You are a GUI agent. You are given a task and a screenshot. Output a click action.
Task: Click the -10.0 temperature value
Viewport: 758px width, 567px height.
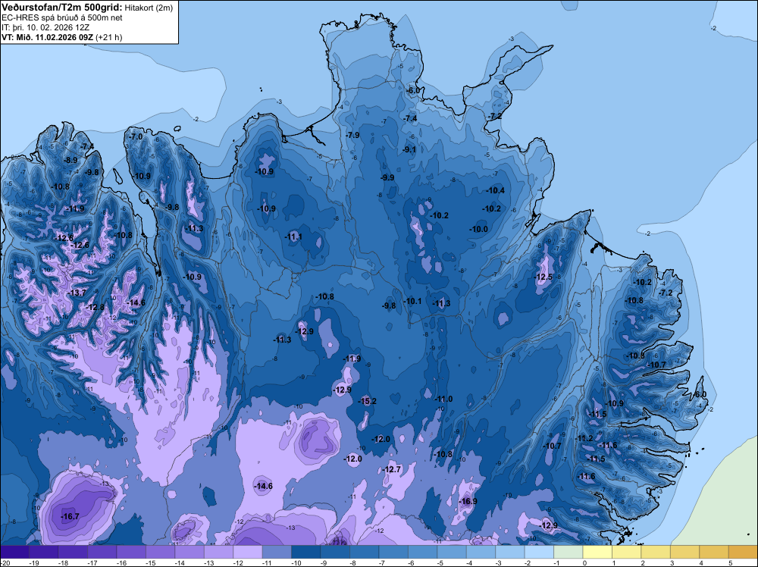tap(478, 229)
